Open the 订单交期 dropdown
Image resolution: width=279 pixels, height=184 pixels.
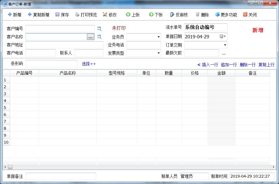[225, 45]
